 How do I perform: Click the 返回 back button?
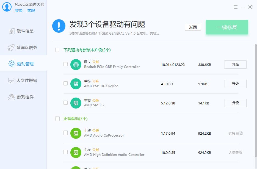pyautogui.click(x=193, y=27)
